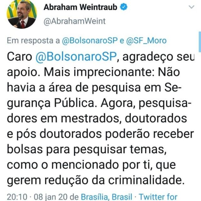The image size is (201, 201).
Task: Expand the tweet options chevron
Action: click(192, 7)
